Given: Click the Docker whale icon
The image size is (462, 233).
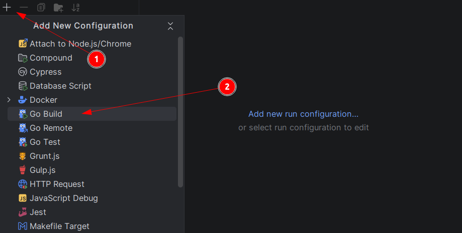Looking at the screenshot, I should [23, 100].
